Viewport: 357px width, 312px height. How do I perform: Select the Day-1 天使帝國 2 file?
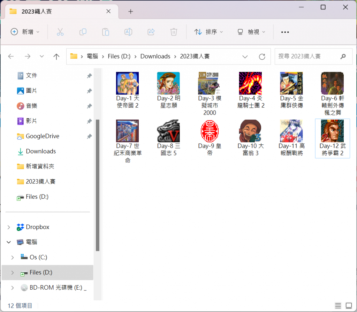(x=128, y=90)
